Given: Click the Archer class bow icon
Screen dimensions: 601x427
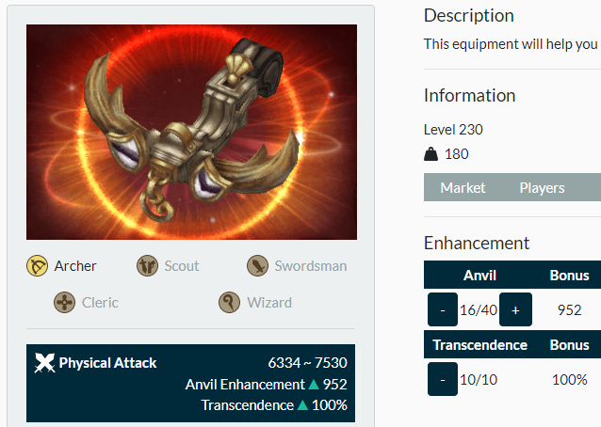Looking at the screenshot, I should click(x=38, y=266).
